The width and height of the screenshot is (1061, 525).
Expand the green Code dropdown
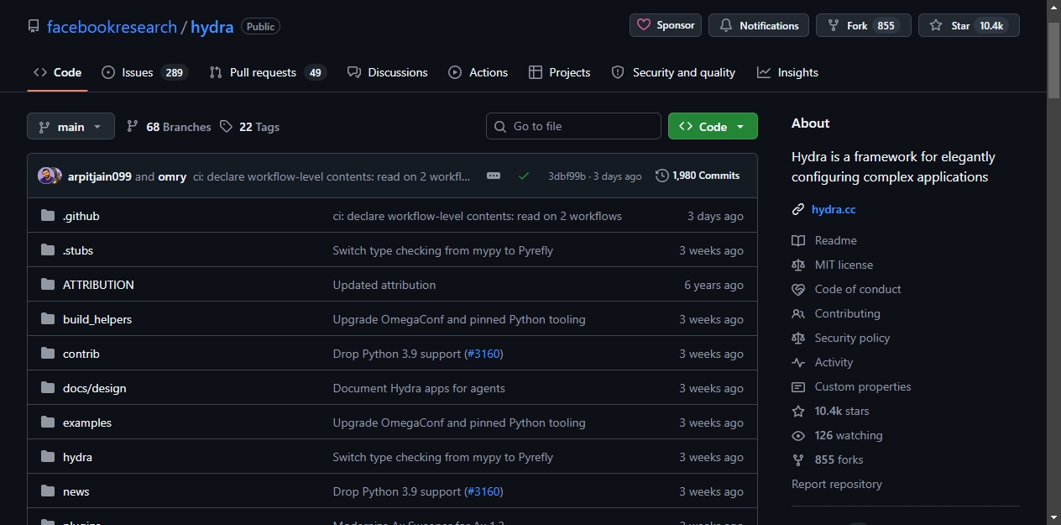[713, 127]
